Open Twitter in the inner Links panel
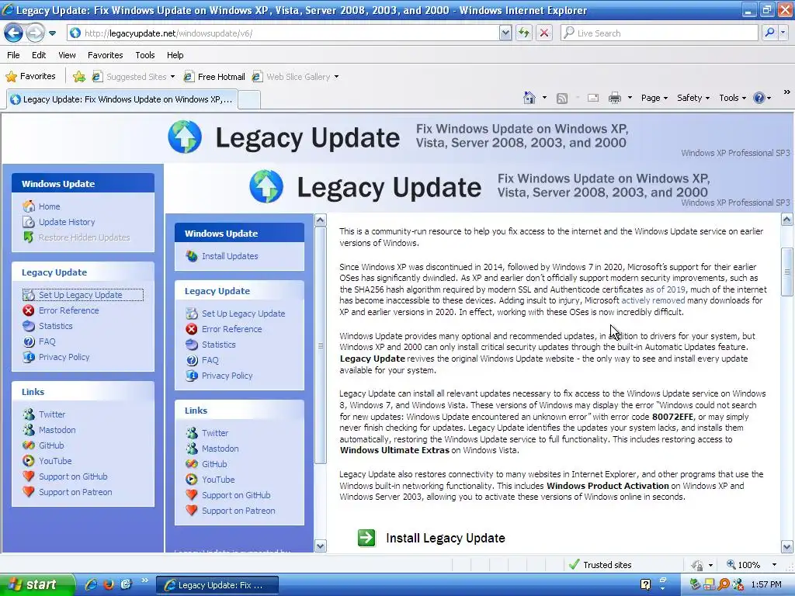The height and width of the screenshot is (596, 795). (x=215, y=433)
